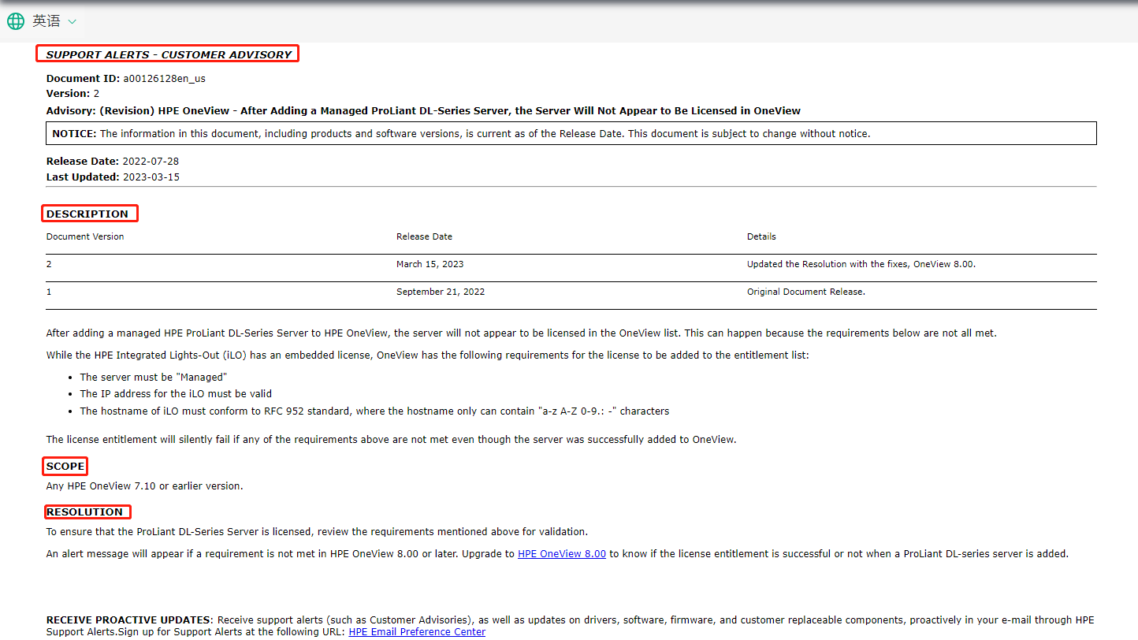The height and width of the screenshot is (640, 1138).
Task: Click the Last Updated 2023-03-15 text
Action: point(113,177)
